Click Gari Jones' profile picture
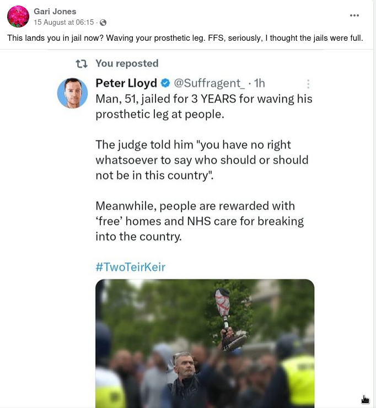376x408 pixels. (x=18, y=17)
